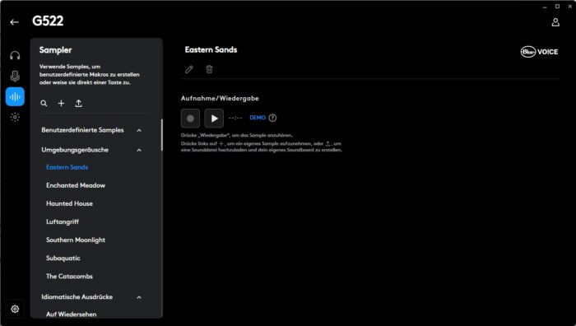The image size is (576, 326).
Task: Delete Eastern Sands with trash icon
Action: click(209, 69)
